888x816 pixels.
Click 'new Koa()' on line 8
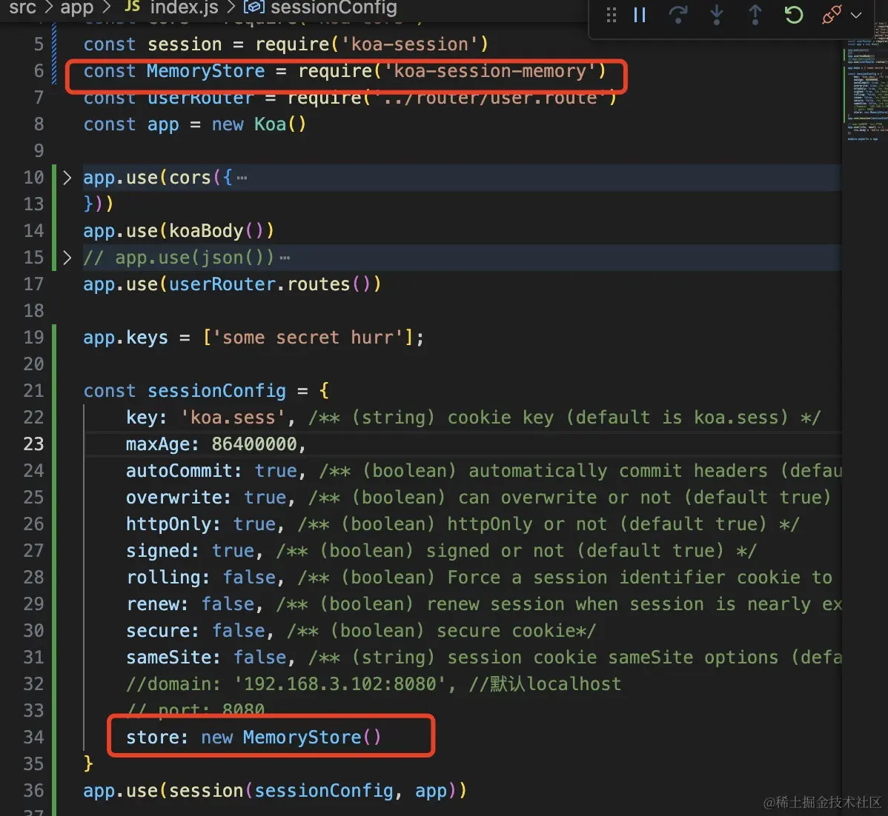259,124
